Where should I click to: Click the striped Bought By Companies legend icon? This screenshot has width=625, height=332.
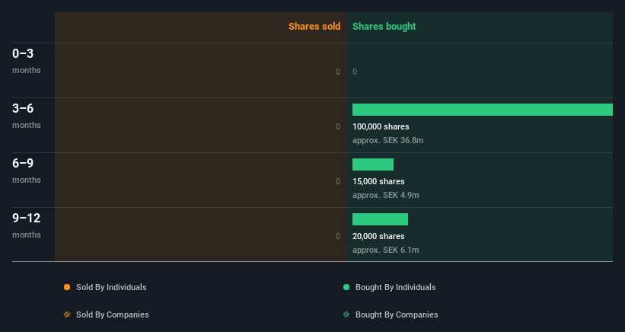tap(346, 314)
